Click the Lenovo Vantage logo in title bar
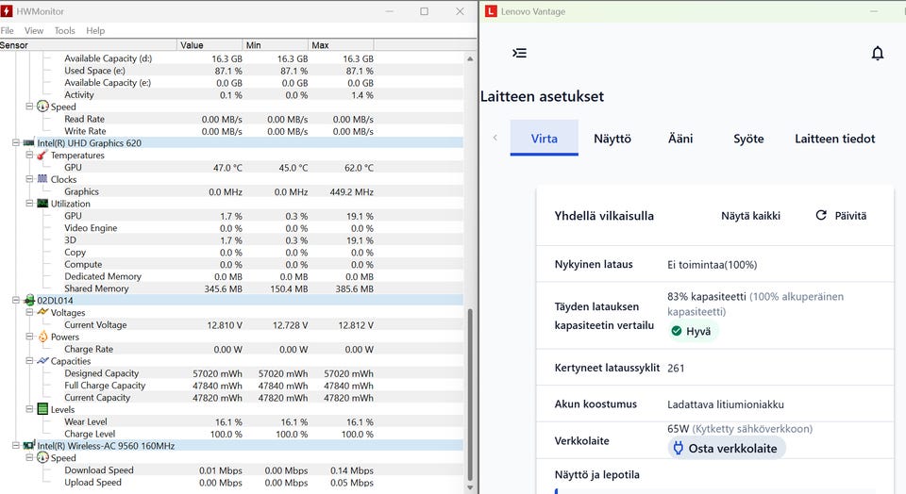906x494 pixels. [x=491, y=11]
